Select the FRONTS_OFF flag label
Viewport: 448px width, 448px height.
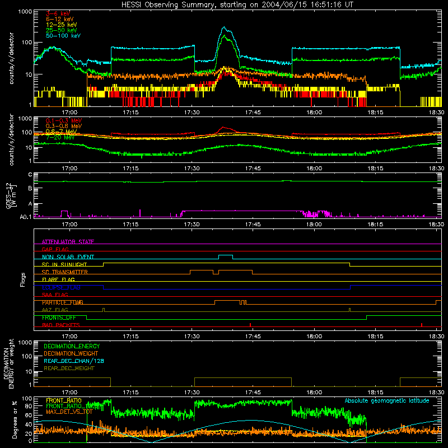tap(59, 318)
